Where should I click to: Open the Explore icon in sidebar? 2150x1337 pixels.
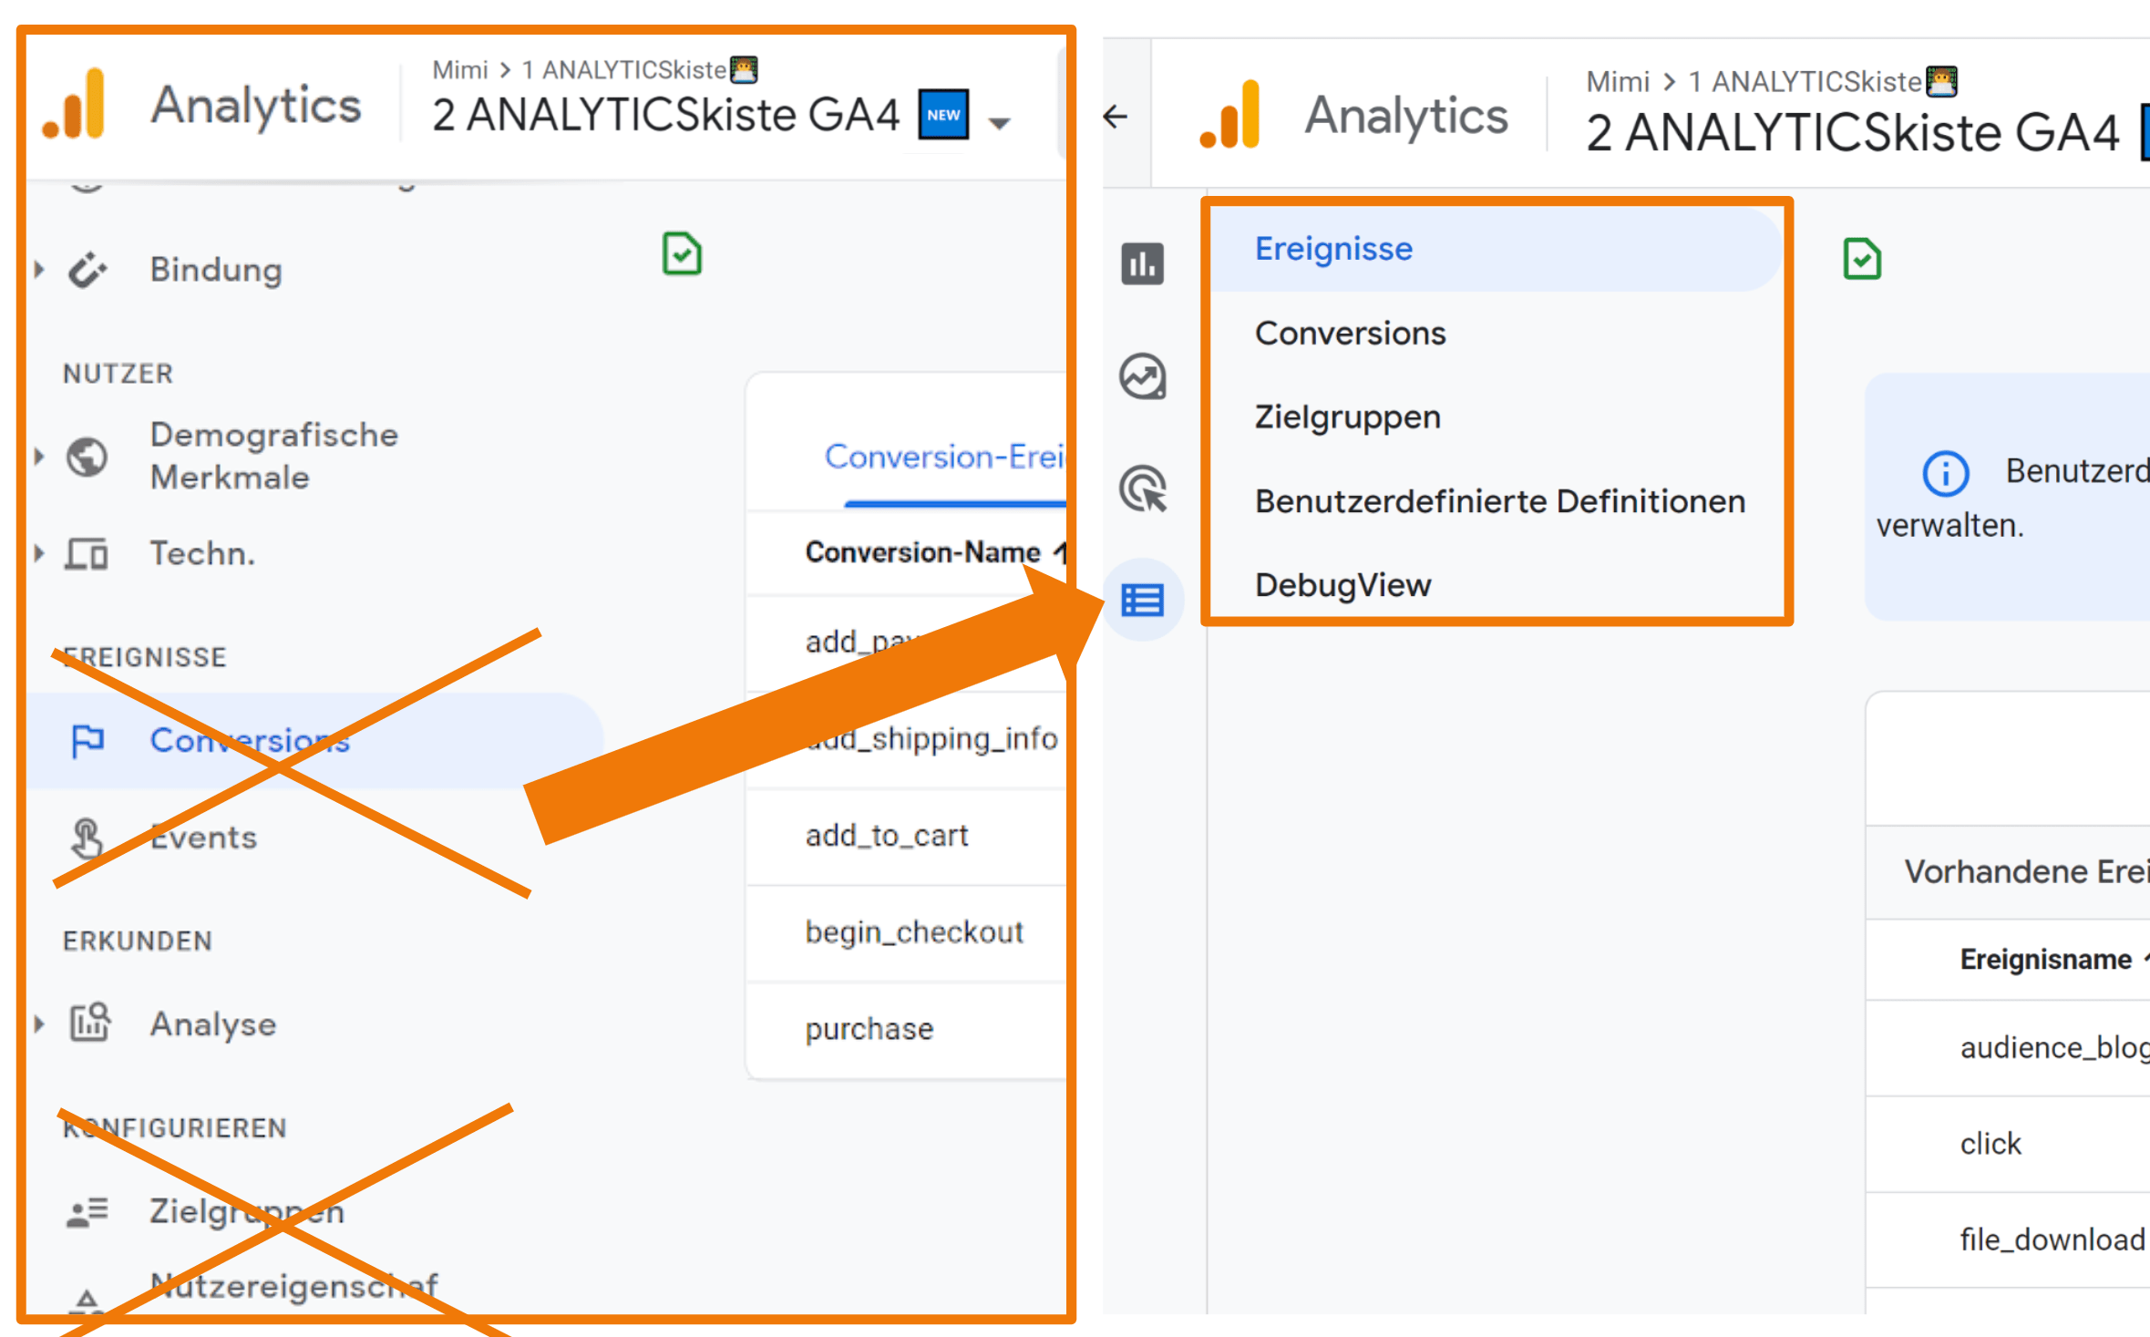click(x=1142, y=376)
